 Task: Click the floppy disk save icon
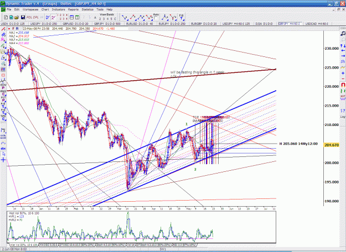click(x=23, y=17)
